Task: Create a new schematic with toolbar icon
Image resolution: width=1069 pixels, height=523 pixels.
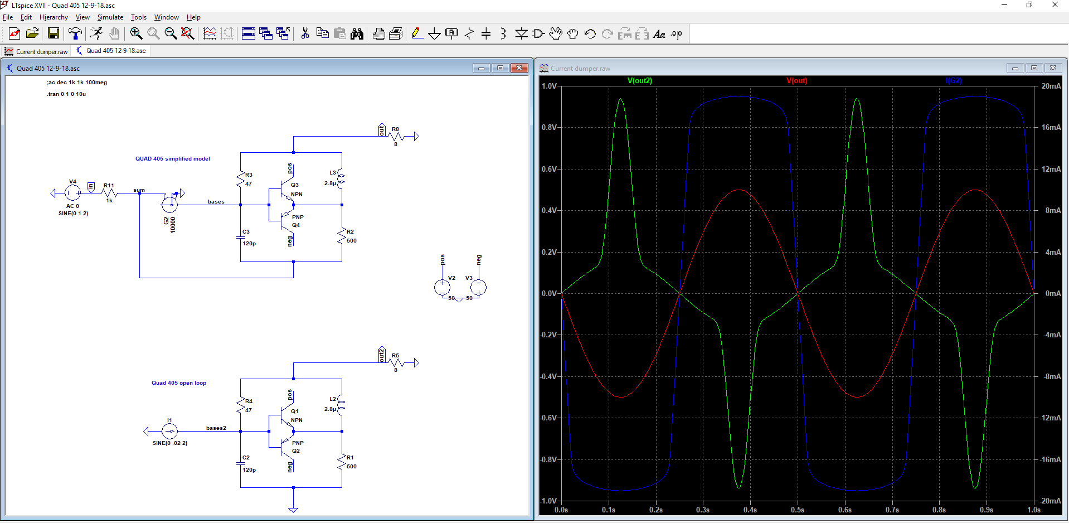Action: tap(14, 34)
